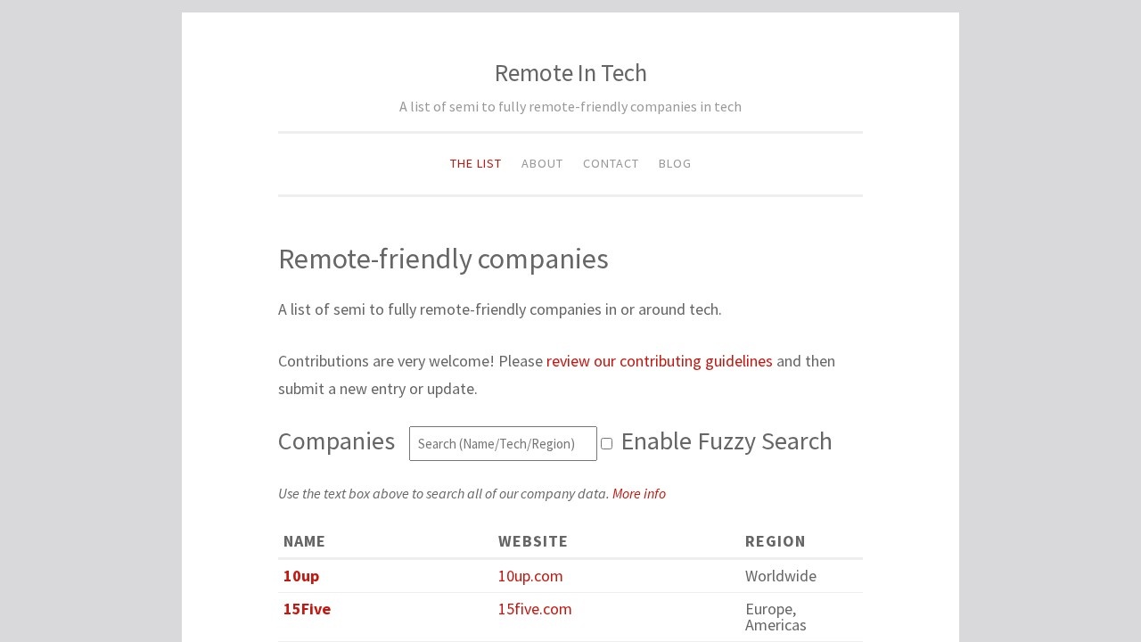Sort the table by WEBSITE column

(532, 541)
